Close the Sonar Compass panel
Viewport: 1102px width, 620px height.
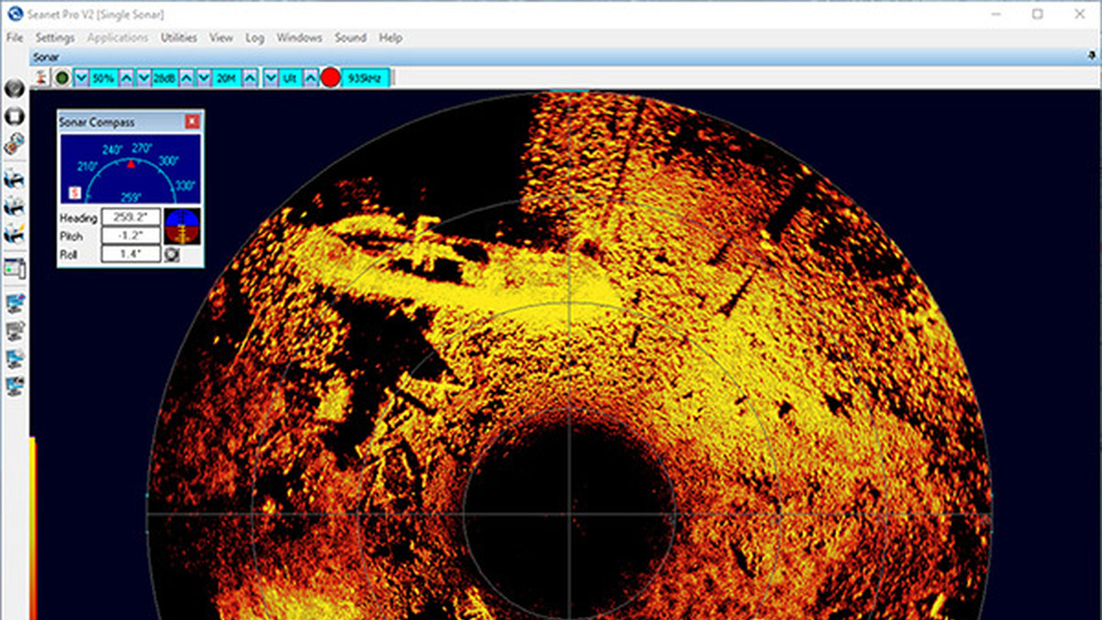(192, 122)
